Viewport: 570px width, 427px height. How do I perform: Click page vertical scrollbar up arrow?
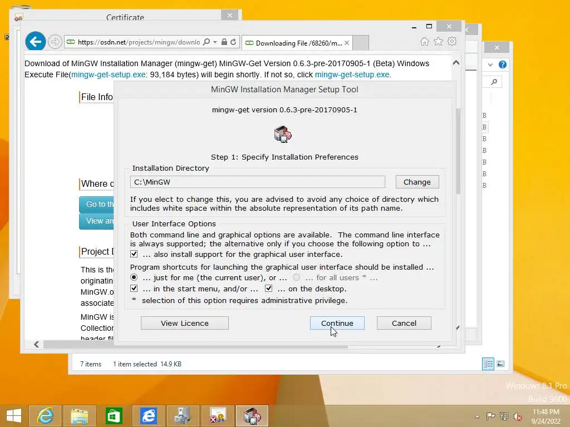pyautogui.click(x=456, y=63)
